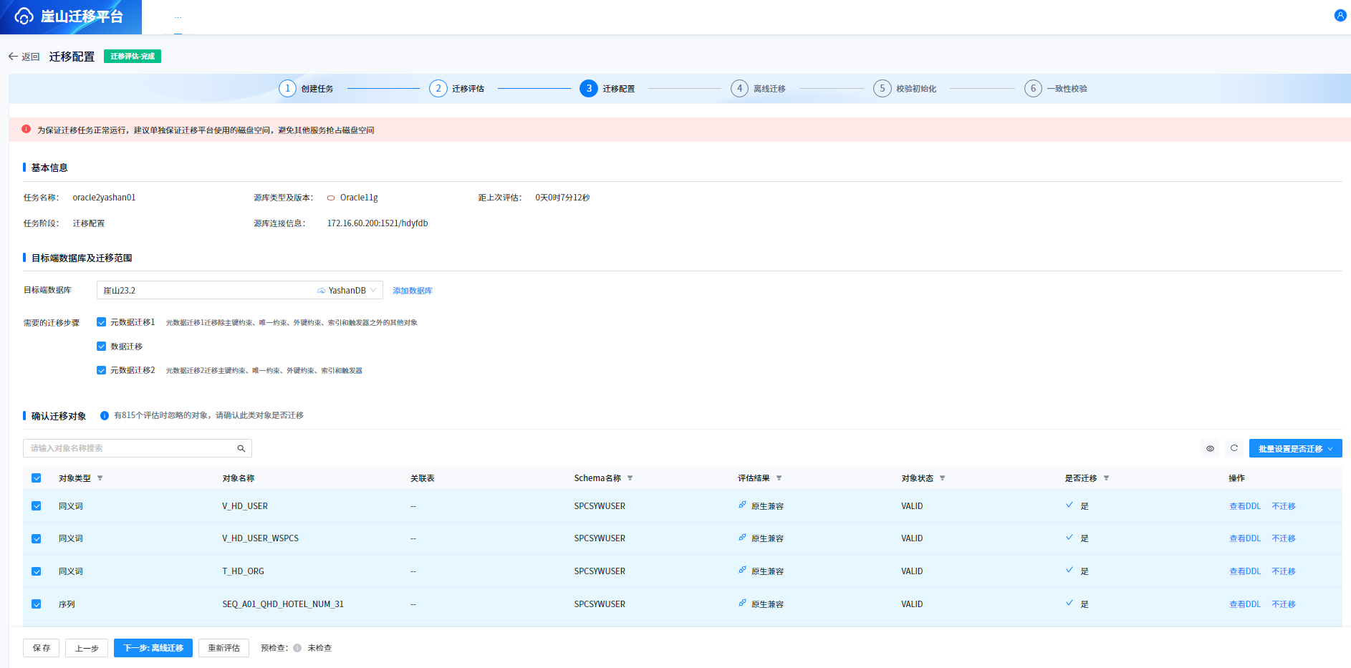Click the 添加数据库 link
The image size is (1351, 668).
tap(413, 291)
